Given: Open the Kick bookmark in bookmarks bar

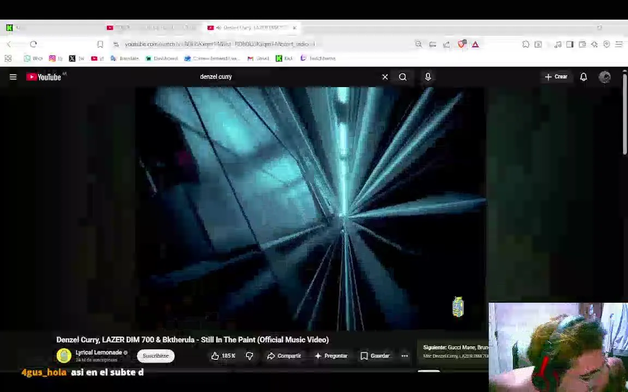Looking at the screenshot, I should coord(284,58).
